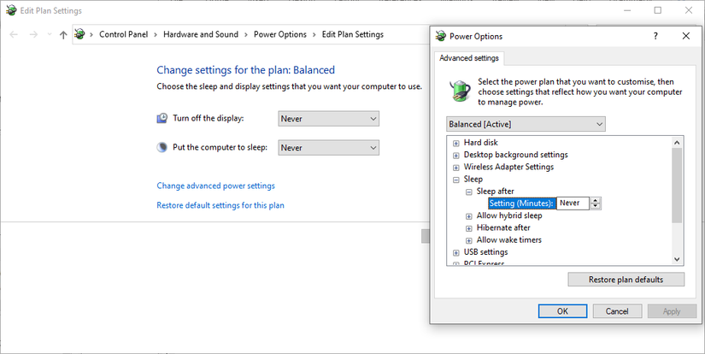Viewport: 705px width, 354px height.
Task: Click the Setting (Minutes) label
Action: [x=521, y=204]
